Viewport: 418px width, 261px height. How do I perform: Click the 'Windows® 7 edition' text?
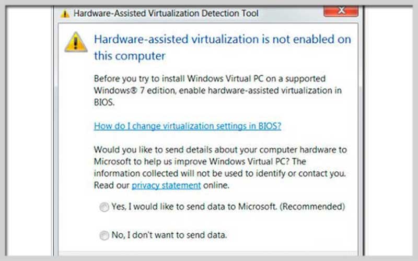(135, 90)
